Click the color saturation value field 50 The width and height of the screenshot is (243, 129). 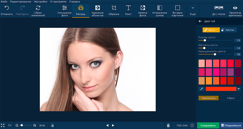(x=237, y=54)
